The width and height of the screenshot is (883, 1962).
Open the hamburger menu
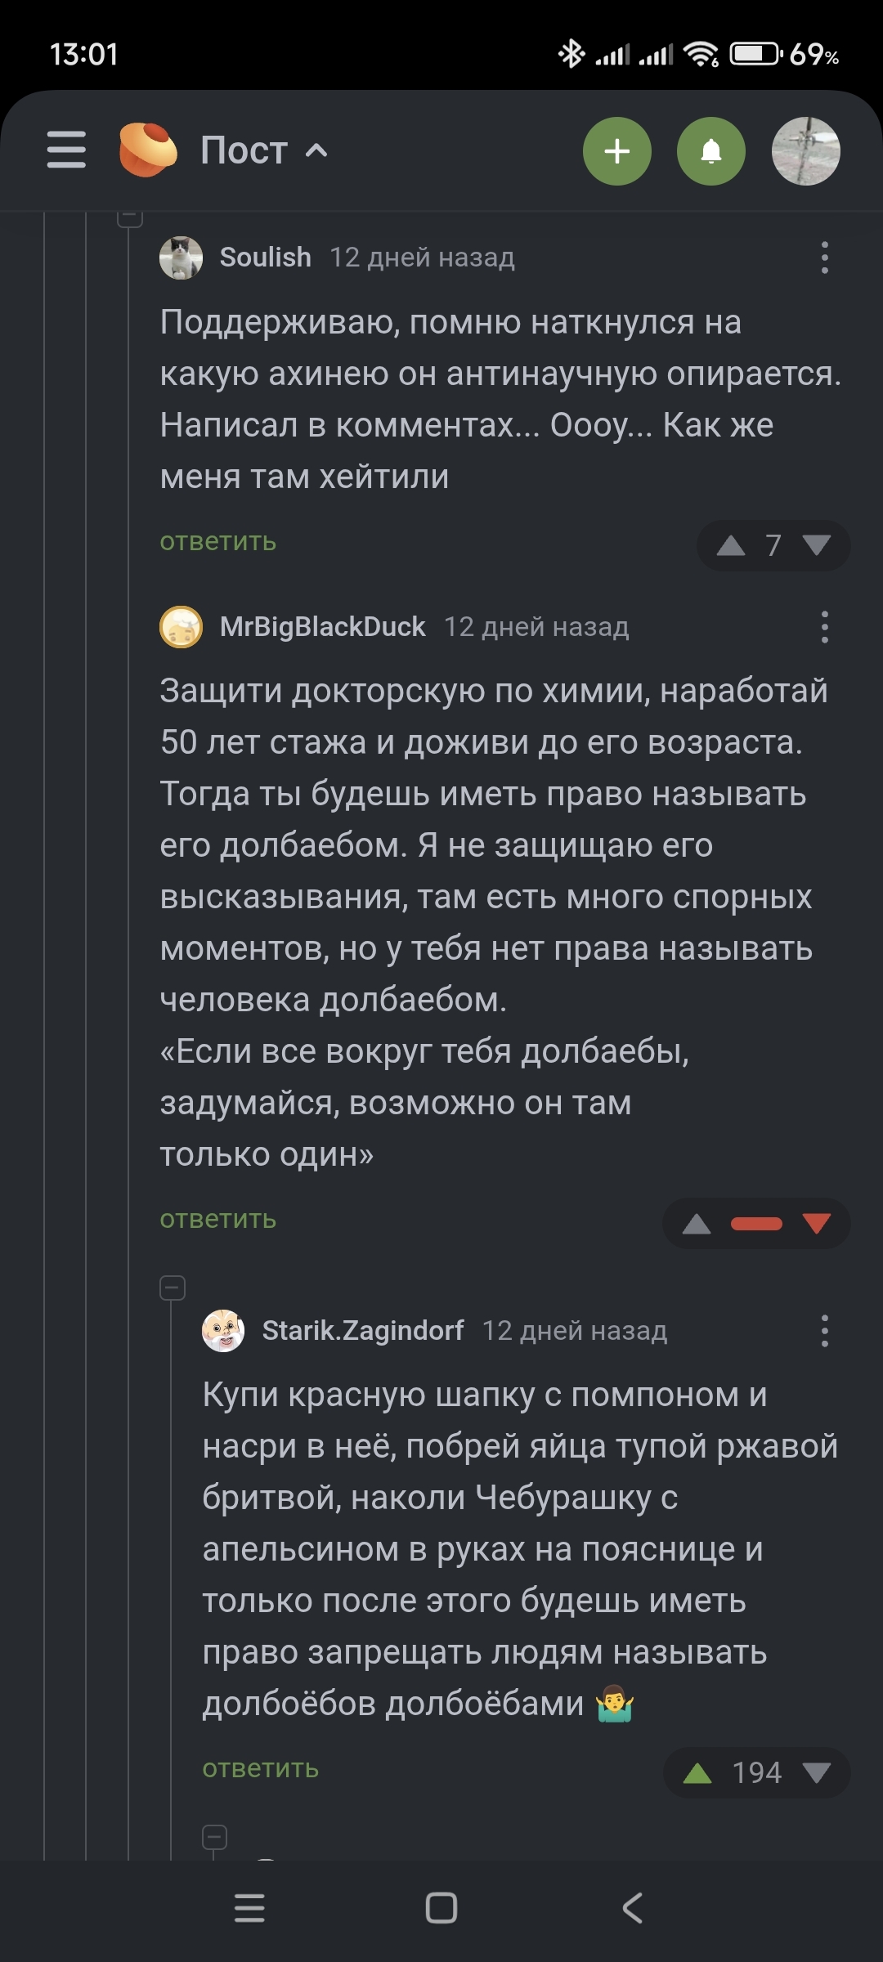[x=66, y=150]
